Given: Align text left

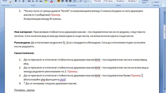Looking at the screenshot, I should point(59,1).
